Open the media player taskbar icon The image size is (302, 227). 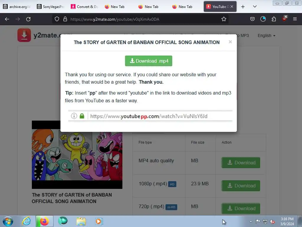pyautogui.click(x=99, y=221)
